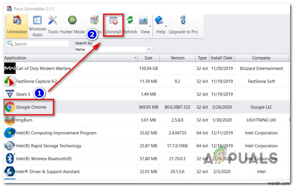Screen dimensions: 294x187
Task: Sort by the Application column header
Action: [71, 58]
